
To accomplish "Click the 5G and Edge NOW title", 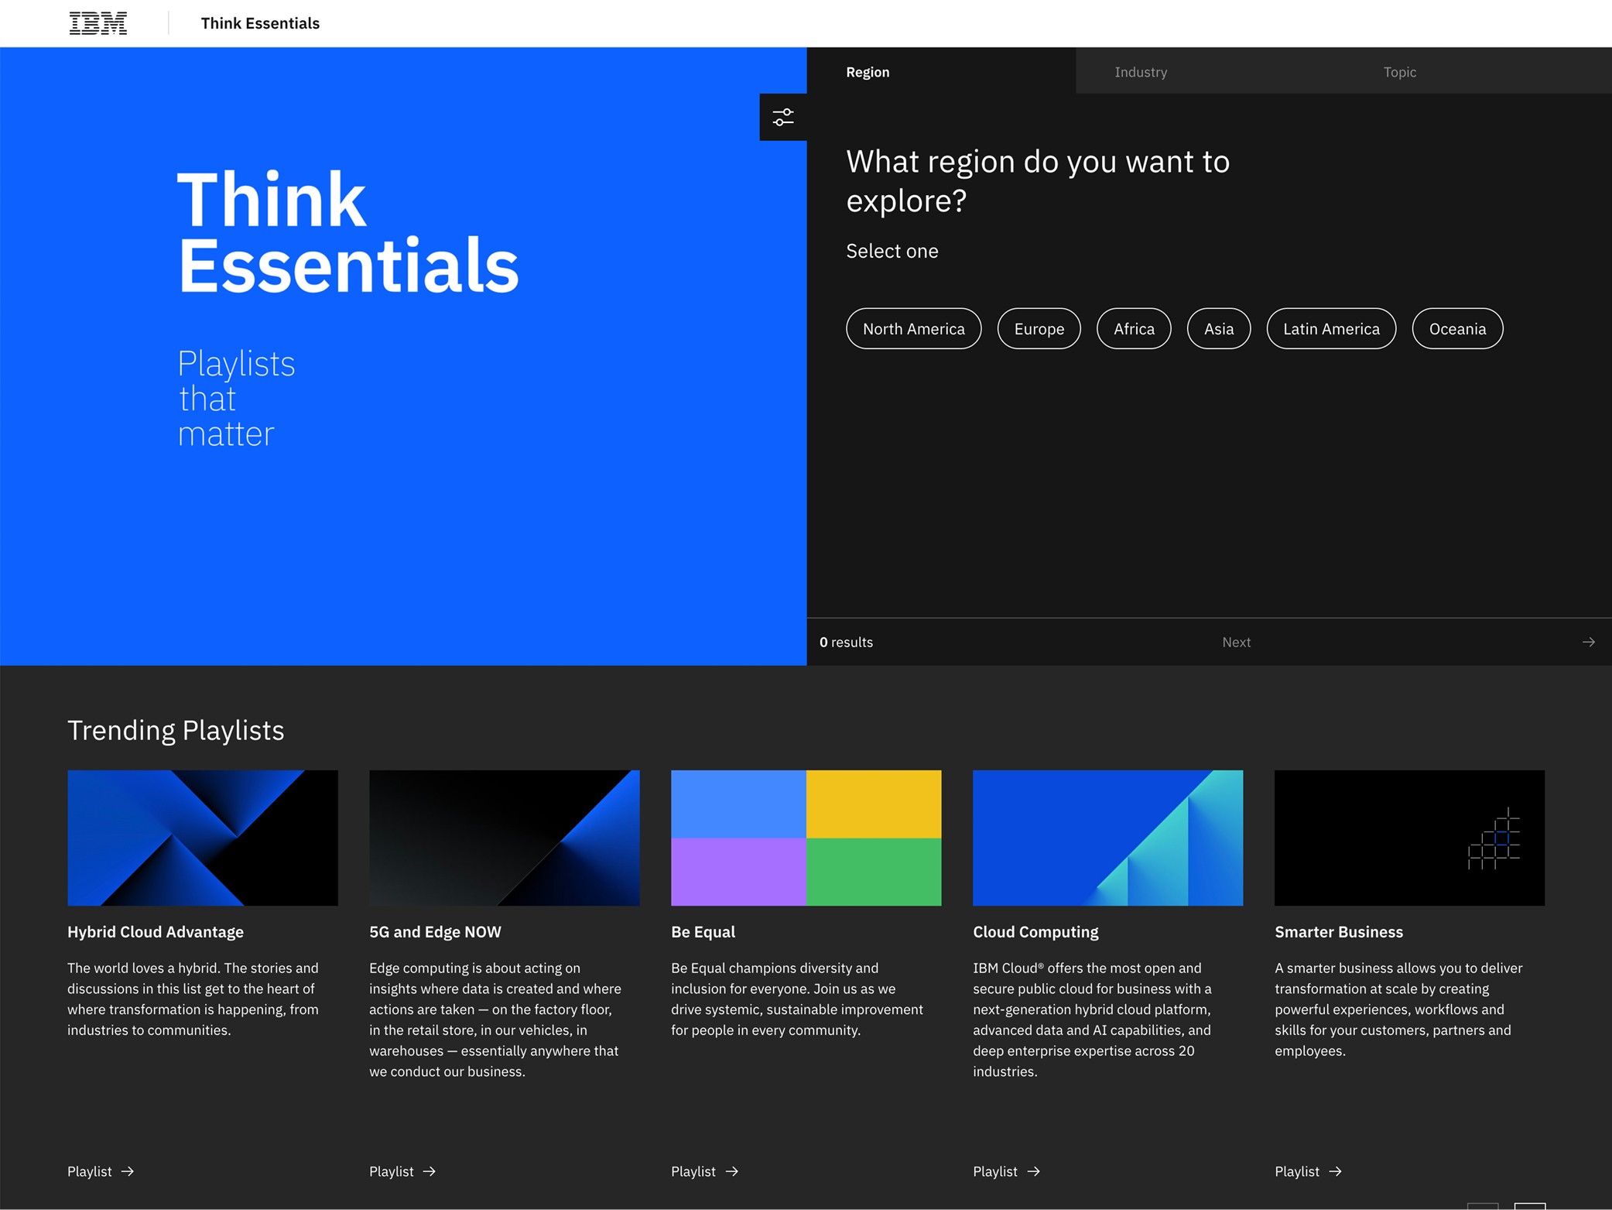I will [435, 932].
